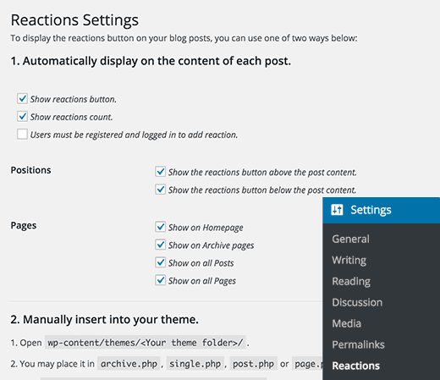The width and height of the screenshot is (440, 380).
Task: Go to Writing settings
Action: (349, 260)
